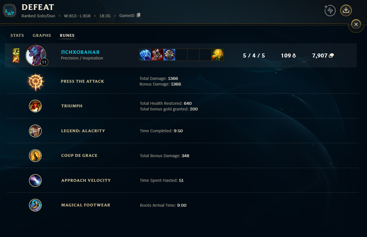Screen dimensions: 367x237
Task: Click the yellow trinket item slot
Action: (x=217, y=55)
